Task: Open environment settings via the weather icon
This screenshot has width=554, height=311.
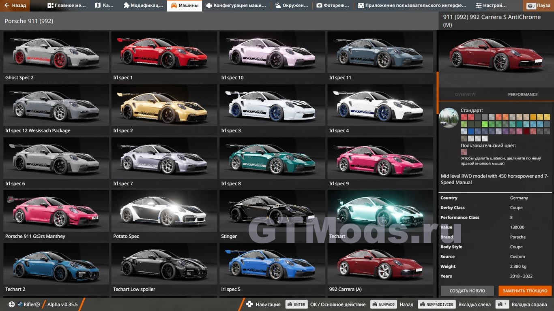Action: pyautogui.click(x=278, y=6)
